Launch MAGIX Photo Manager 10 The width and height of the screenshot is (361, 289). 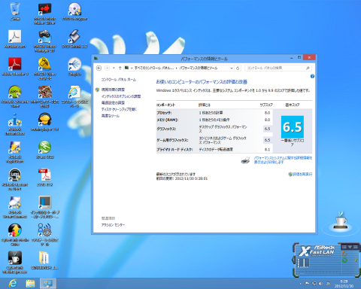(44, 41)
